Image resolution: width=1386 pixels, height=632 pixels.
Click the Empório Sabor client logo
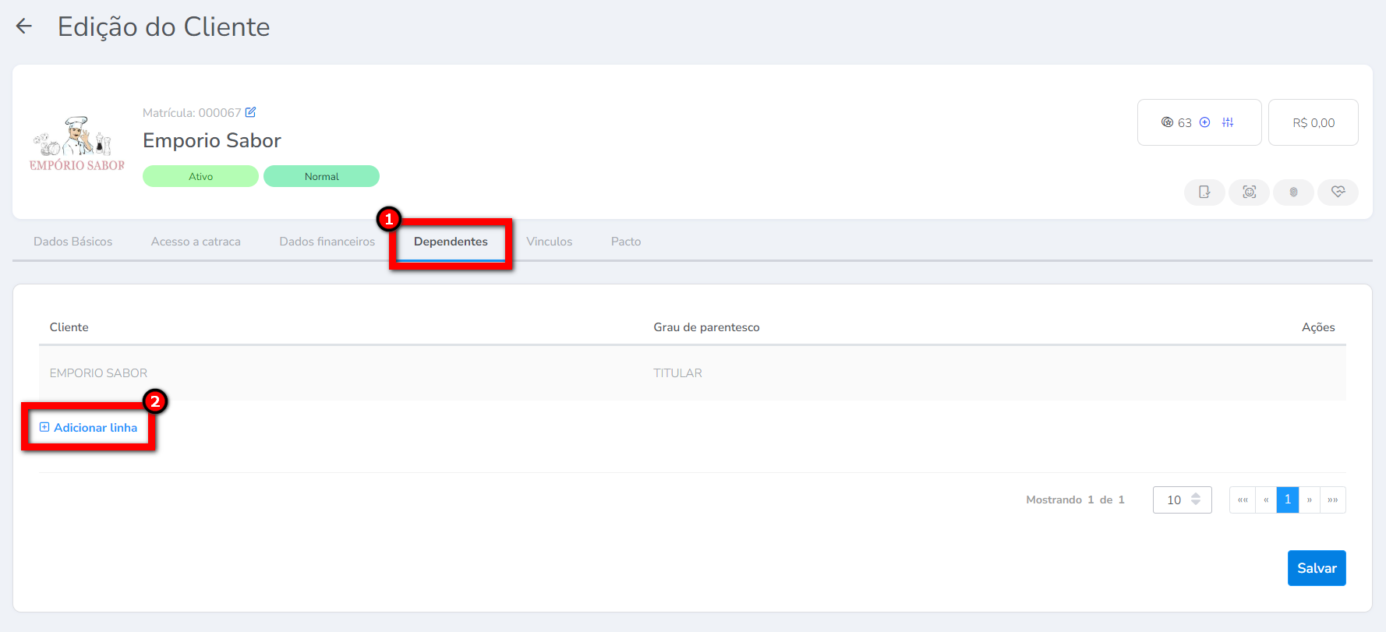76,144
